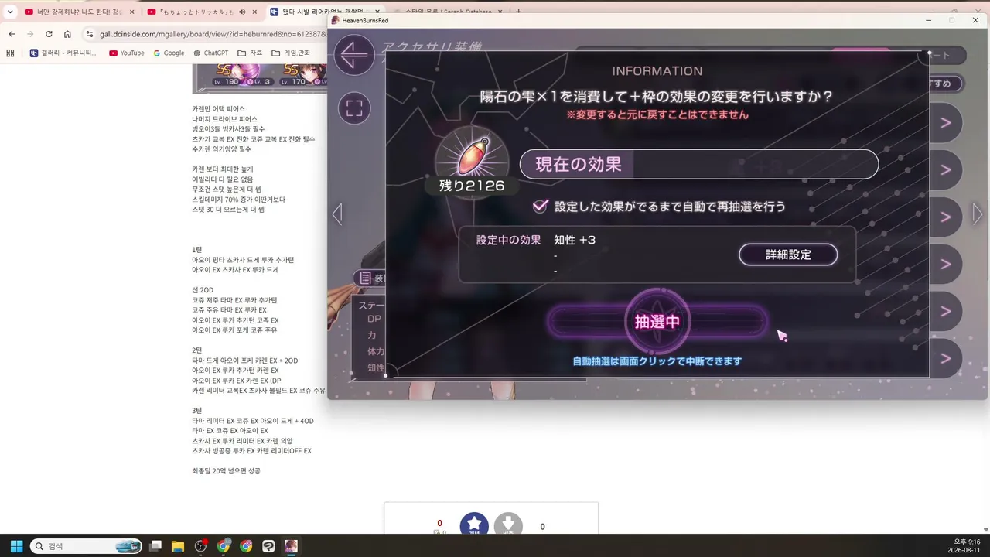
Task: Open the YouTube bookmark
Action: click(x=127, y=53)
